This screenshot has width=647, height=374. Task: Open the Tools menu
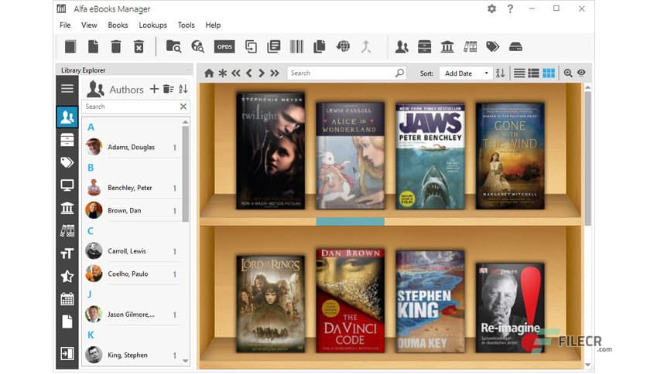[x=186, y=25]
